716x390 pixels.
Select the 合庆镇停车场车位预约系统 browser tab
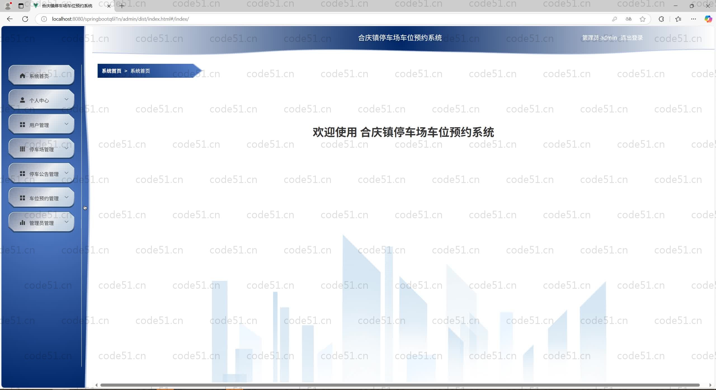coord(67,6)
